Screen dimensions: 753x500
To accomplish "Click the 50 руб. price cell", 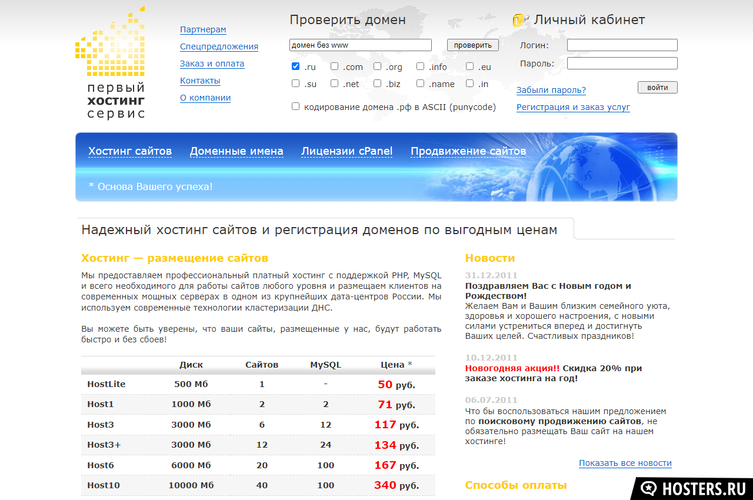I will tap(397, 385).
